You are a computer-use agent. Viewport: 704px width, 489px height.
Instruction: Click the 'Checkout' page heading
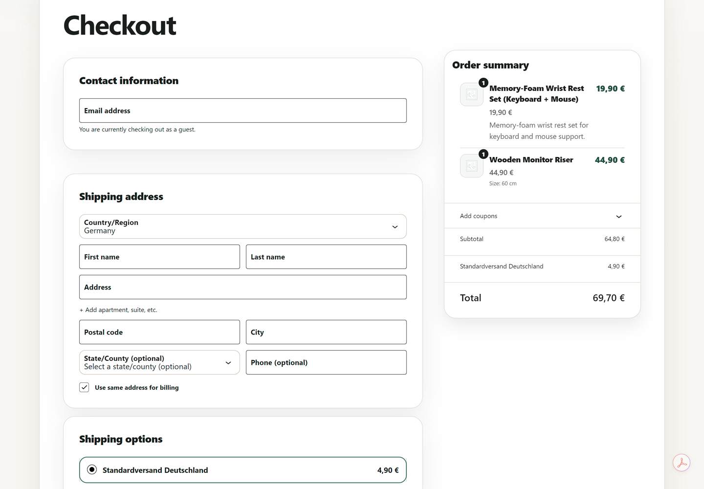pos(120,25)
